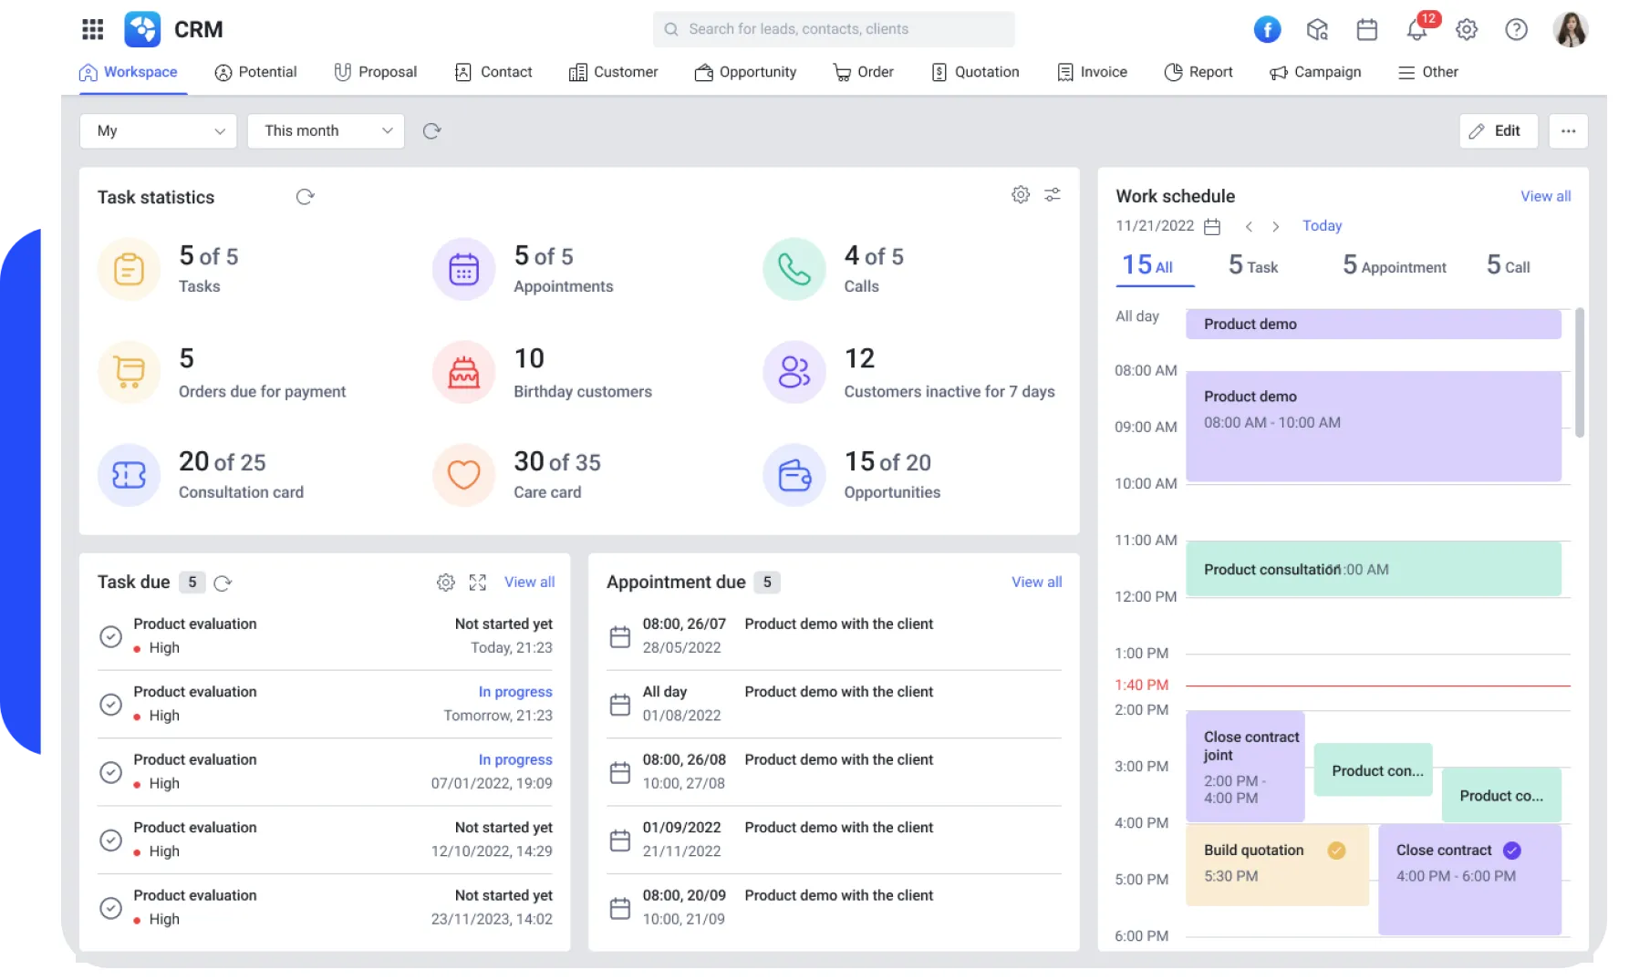Click the Edit button
Viewport: 1629px width, 980px height.
click(1499, 130)
